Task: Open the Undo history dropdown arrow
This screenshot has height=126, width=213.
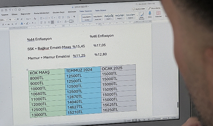Action: pyautogui.click(x=13, y=10)
